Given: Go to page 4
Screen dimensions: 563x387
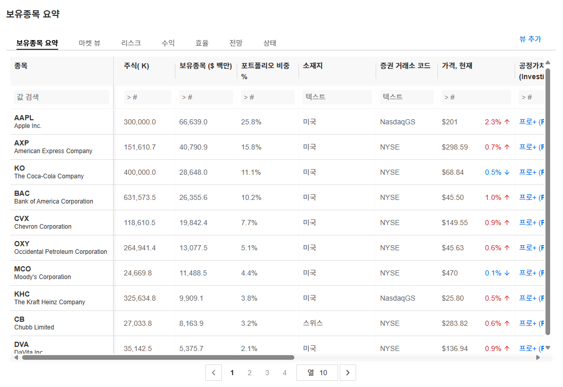Looking at the screenshot, I should click(285, 373).
